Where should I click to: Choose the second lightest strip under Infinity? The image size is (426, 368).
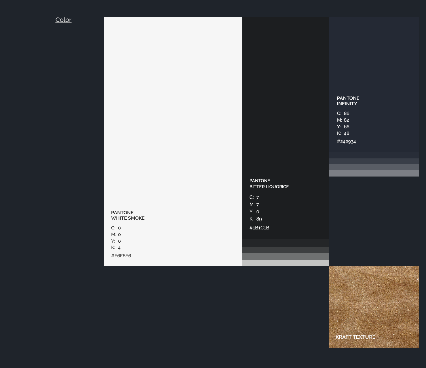click(374, 167)
